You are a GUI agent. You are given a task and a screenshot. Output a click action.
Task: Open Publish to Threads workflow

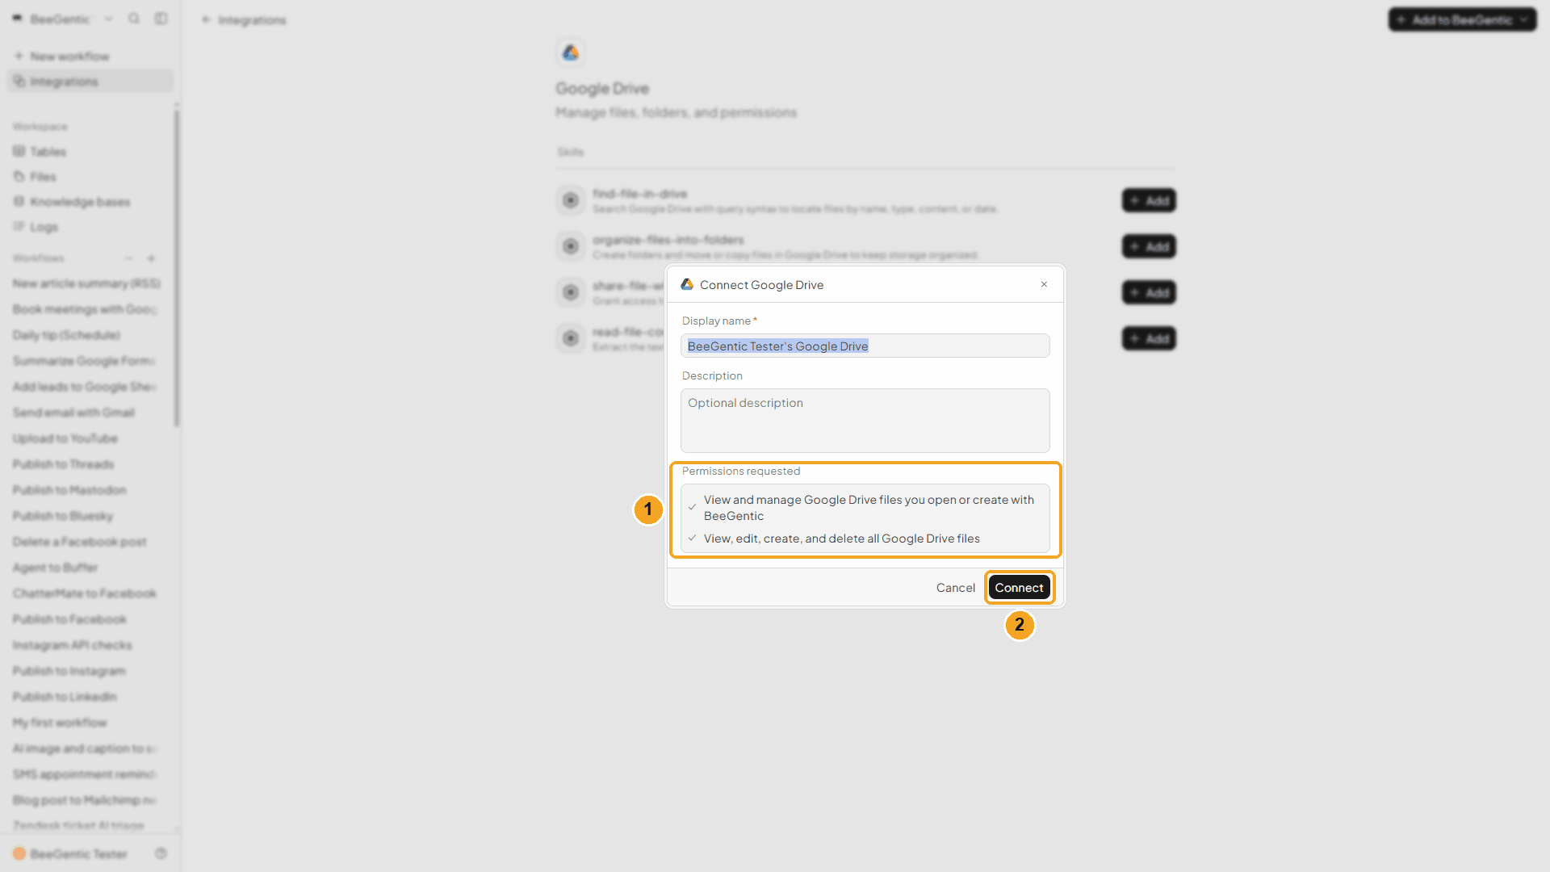point(63,464)
